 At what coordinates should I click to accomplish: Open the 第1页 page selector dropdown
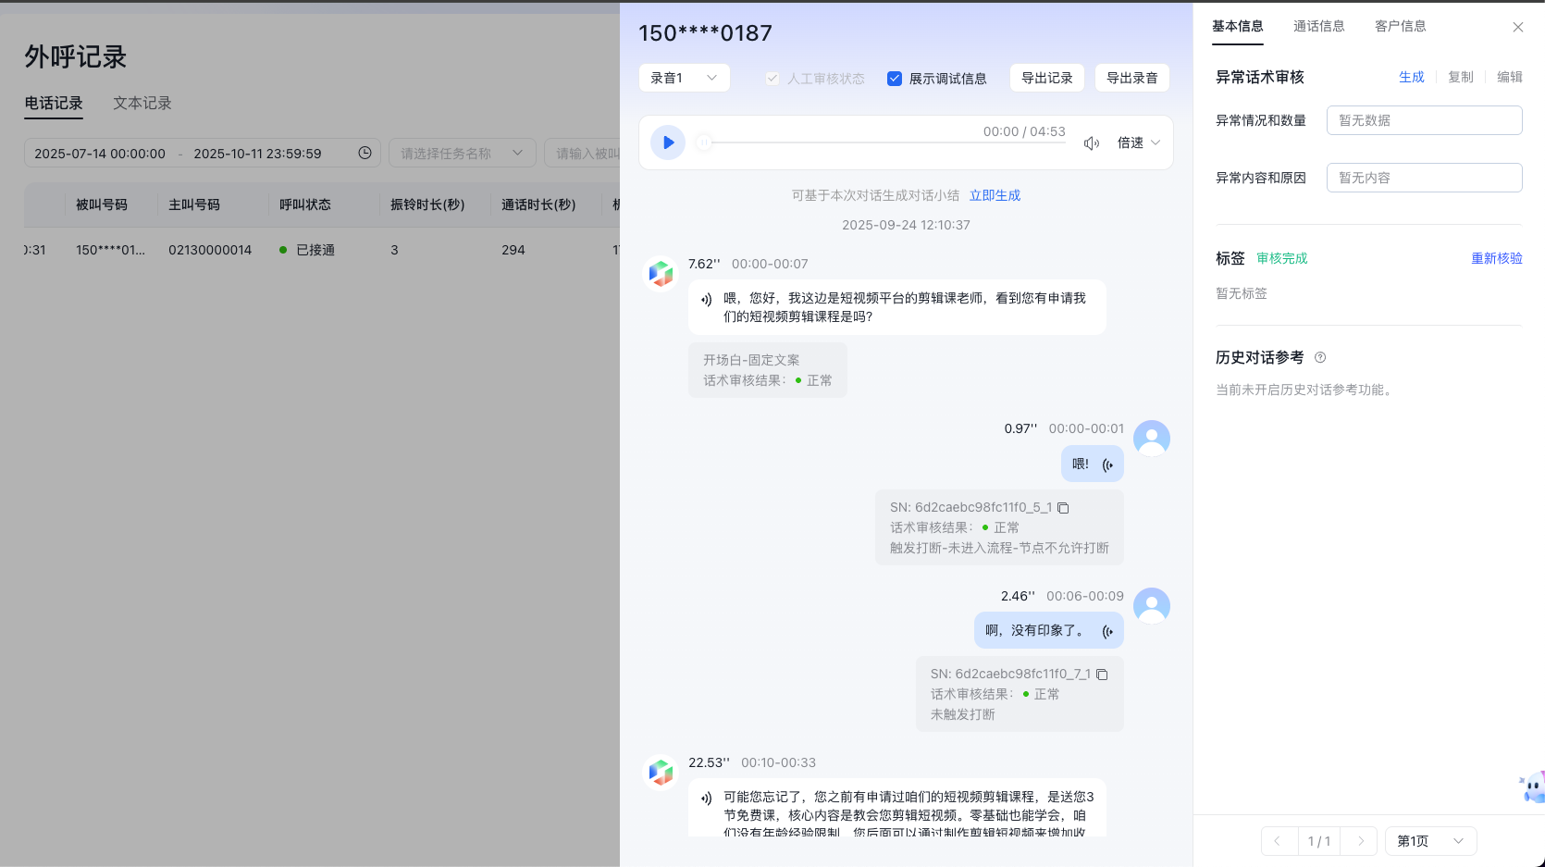tap(1430, 841)
